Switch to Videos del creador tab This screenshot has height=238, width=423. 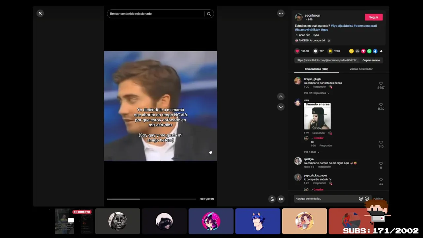click(361, 69)
